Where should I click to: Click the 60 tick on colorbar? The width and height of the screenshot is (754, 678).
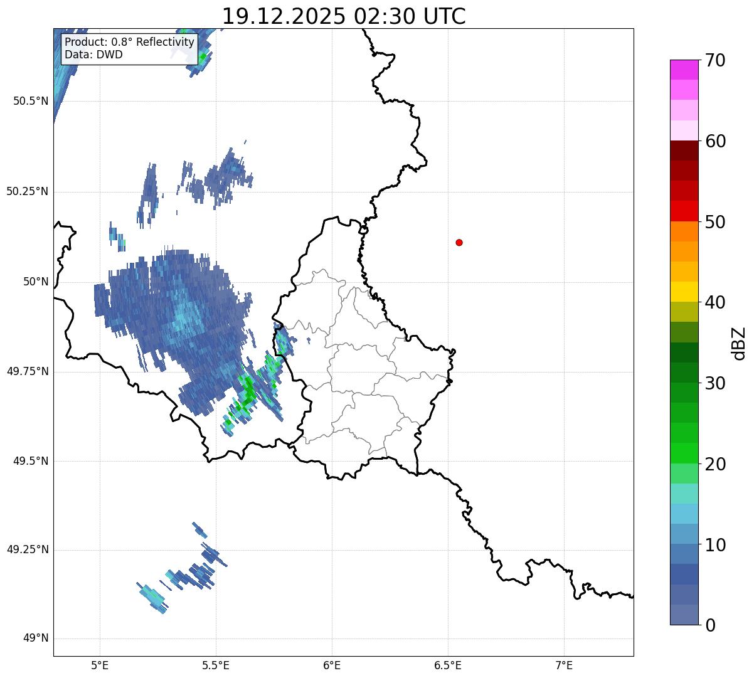coord(715,141)
